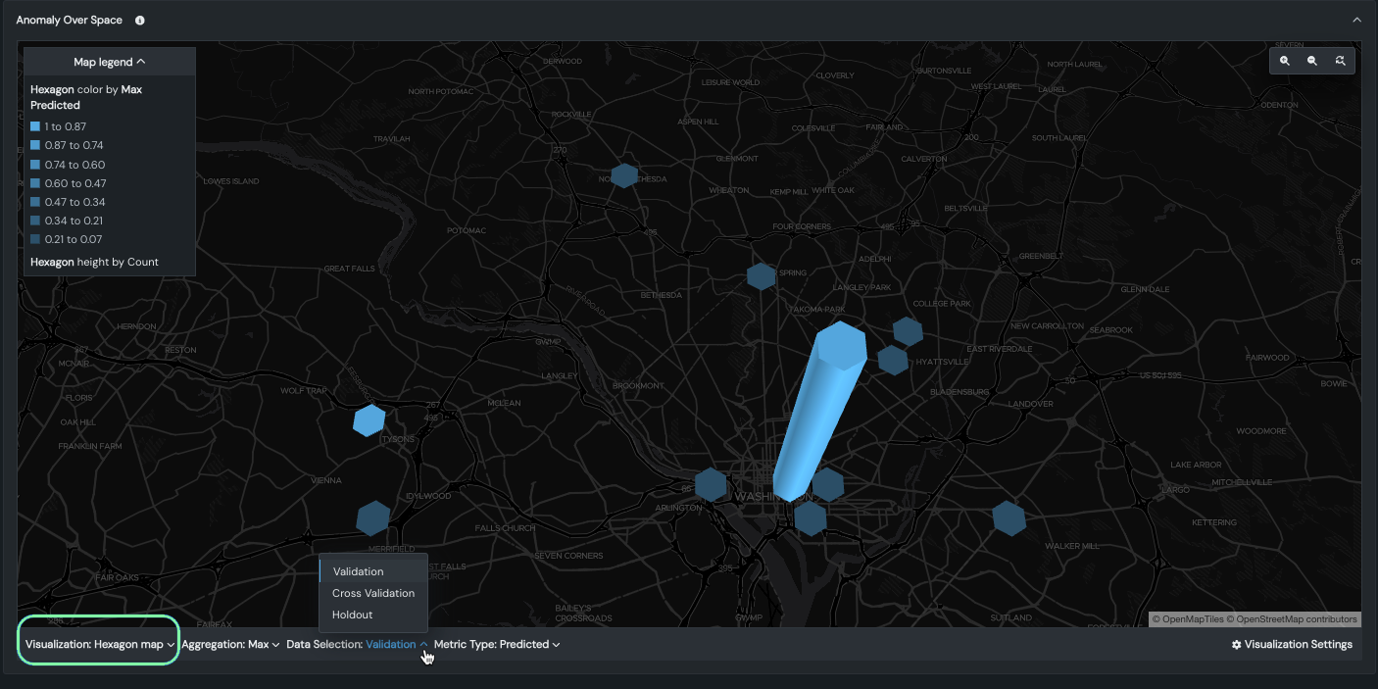
Task: Reset the map zoom level
Action: tap(1340, 61)
